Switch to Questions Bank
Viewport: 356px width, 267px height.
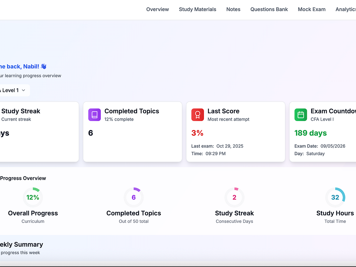pos(269,9)
